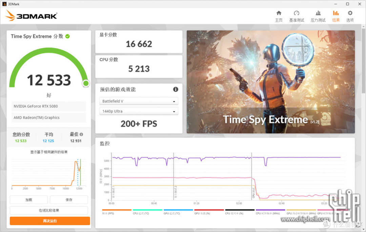Viewport: 366px width, 232px height.
Task: Toggle the FPS legend color bar
Action: point(117,210)
